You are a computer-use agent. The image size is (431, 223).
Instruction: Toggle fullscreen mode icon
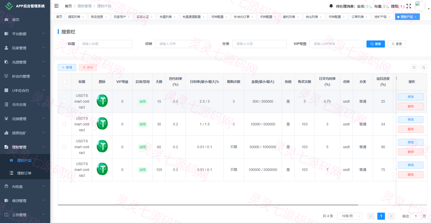click(409, 6)
